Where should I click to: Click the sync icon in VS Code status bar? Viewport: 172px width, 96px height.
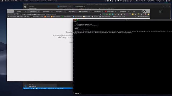click(31, 88)
